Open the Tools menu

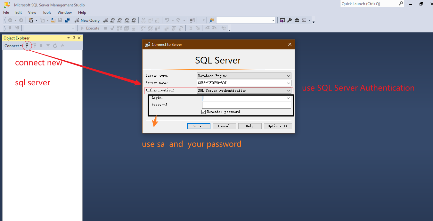(x=47, y=13)
